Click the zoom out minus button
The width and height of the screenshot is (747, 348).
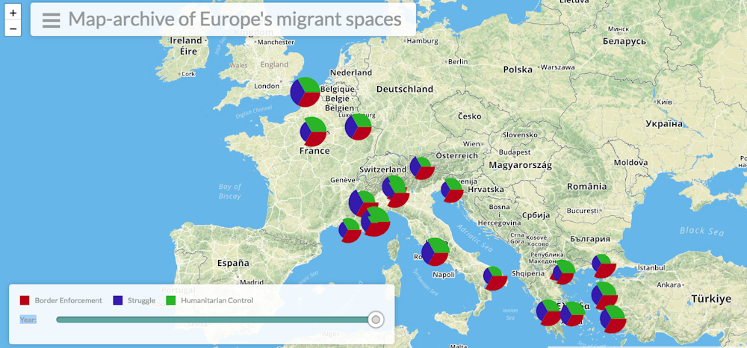pyautogui.click(x=13, y=29)
